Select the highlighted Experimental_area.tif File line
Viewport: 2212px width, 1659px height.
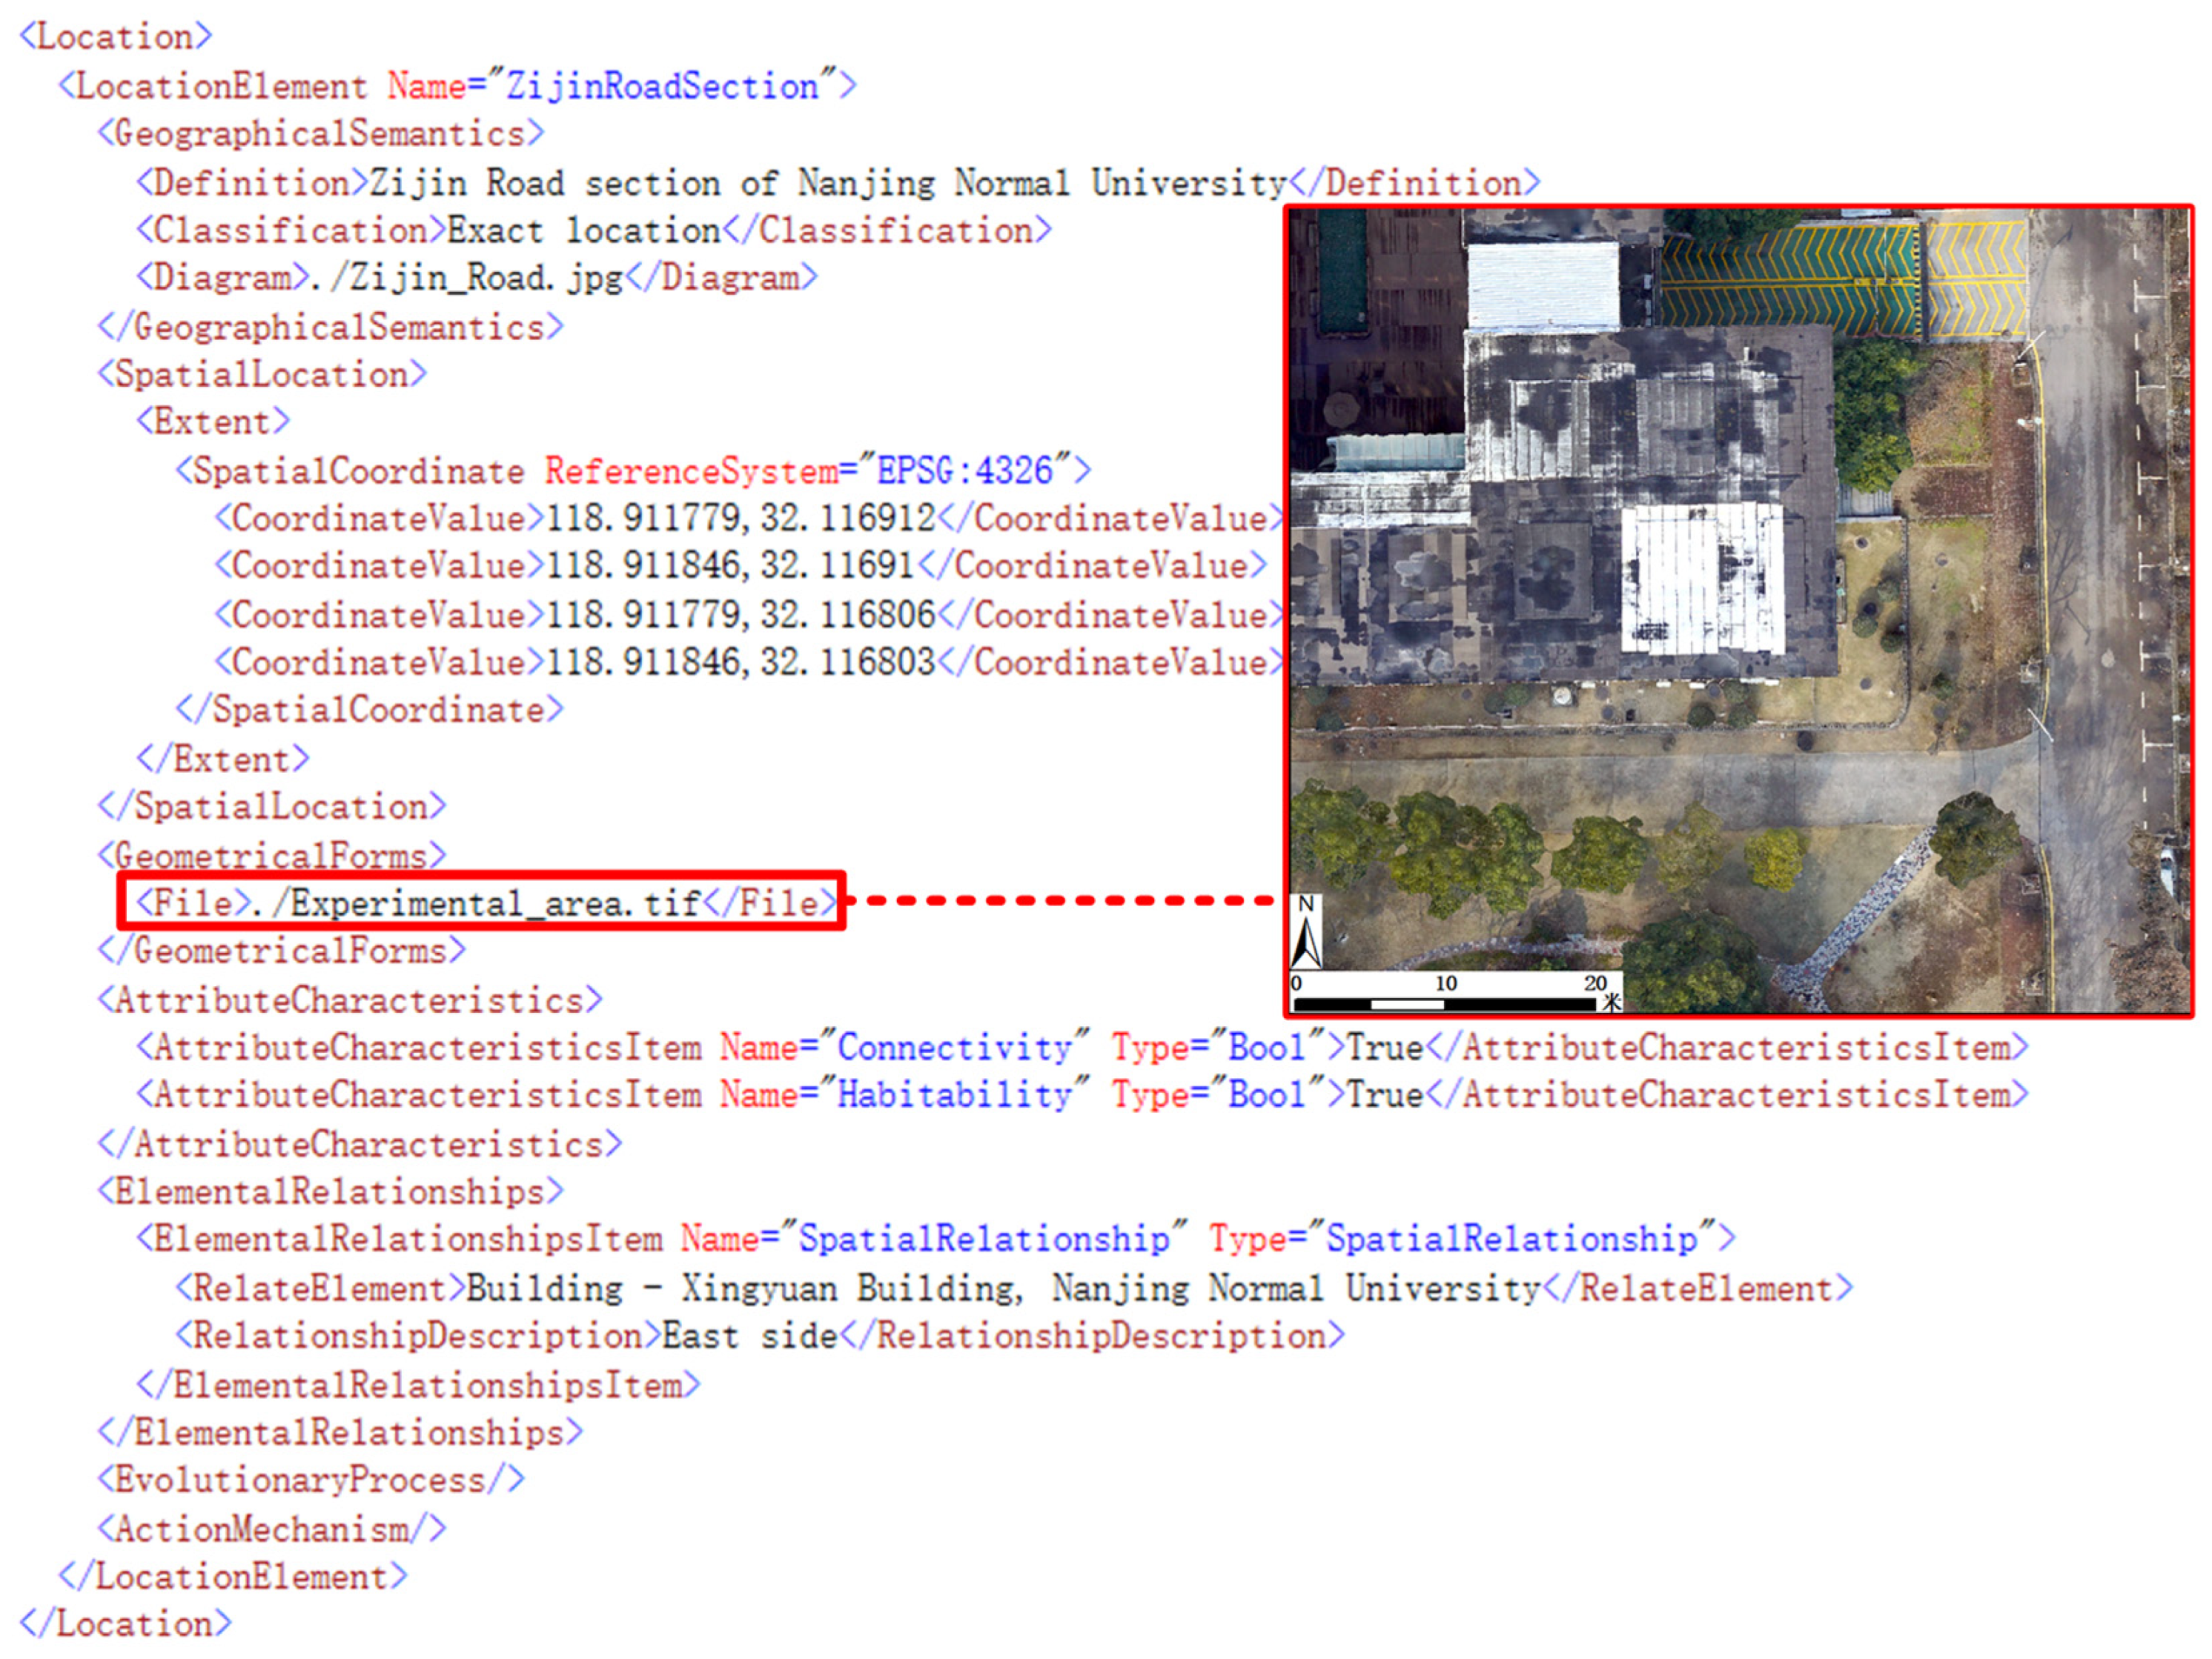coord(483,902)
